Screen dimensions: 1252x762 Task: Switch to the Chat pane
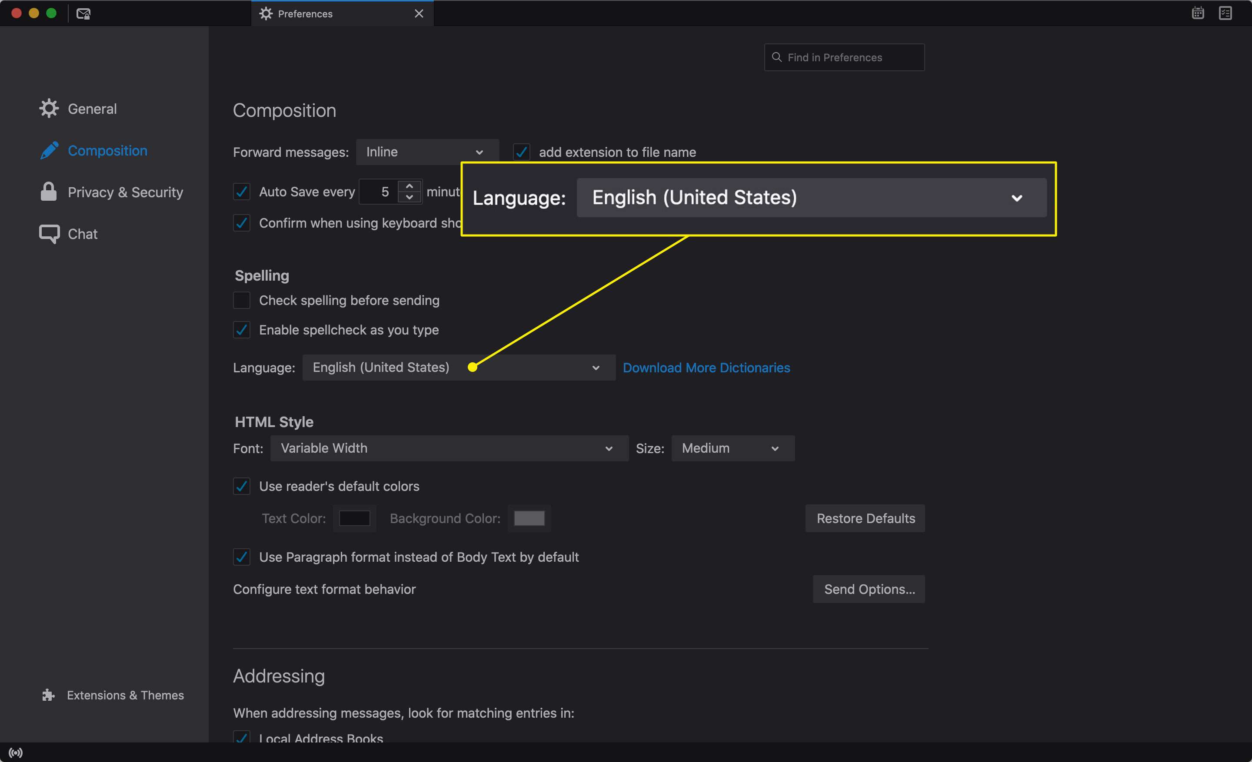coord(69,234)
